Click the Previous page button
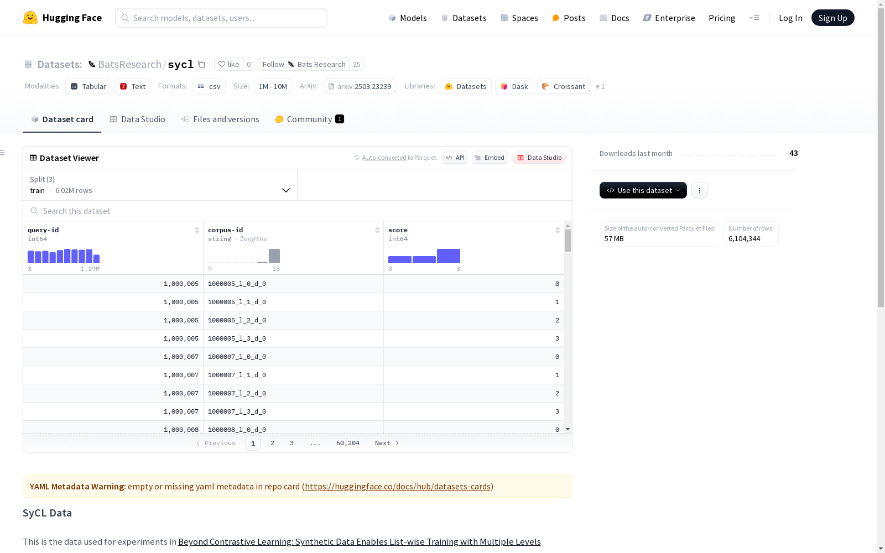885x553 pixels. pos(216,443)
